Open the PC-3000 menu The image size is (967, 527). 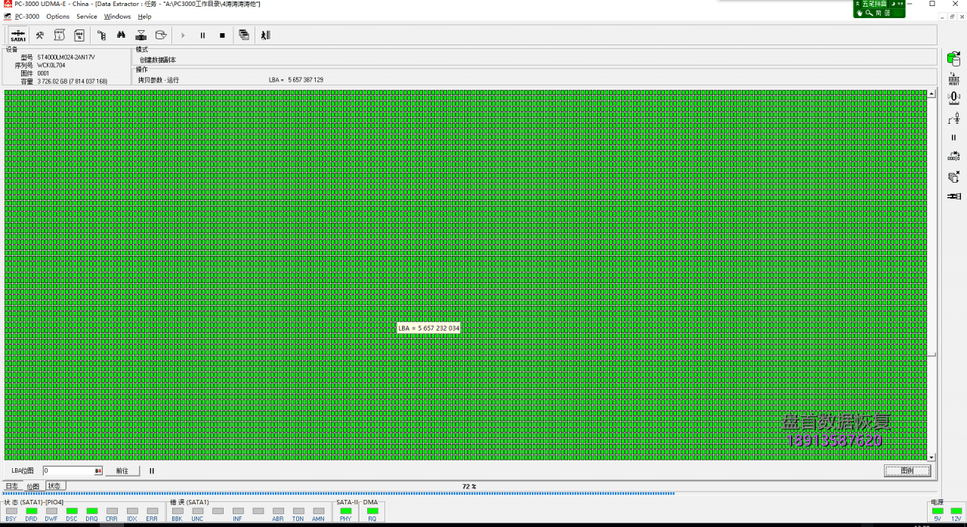coord(27,16)
